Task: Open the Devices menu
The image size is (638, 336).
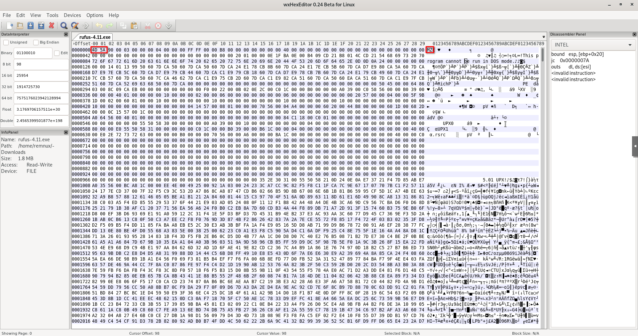Action: pos(72,15)
